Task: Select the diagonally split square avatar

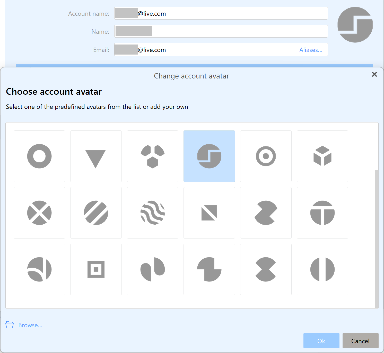Action: [x=209, y=213]
